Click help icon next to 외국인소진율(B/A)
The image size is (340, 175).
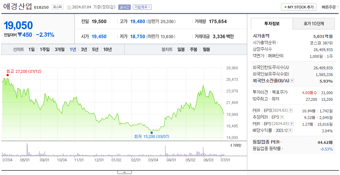[x=292, y=81]
